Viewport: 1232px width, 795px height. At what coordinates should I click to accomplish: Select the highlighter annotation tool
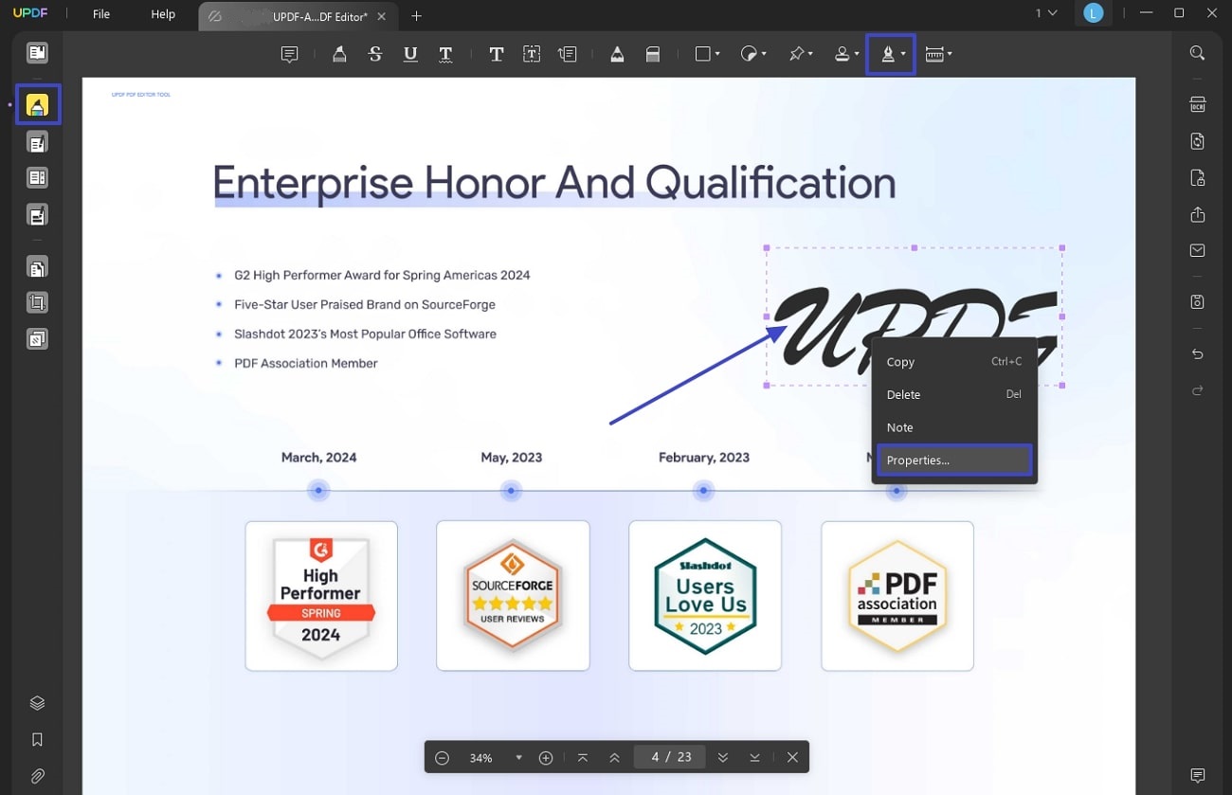click(339, 54)
